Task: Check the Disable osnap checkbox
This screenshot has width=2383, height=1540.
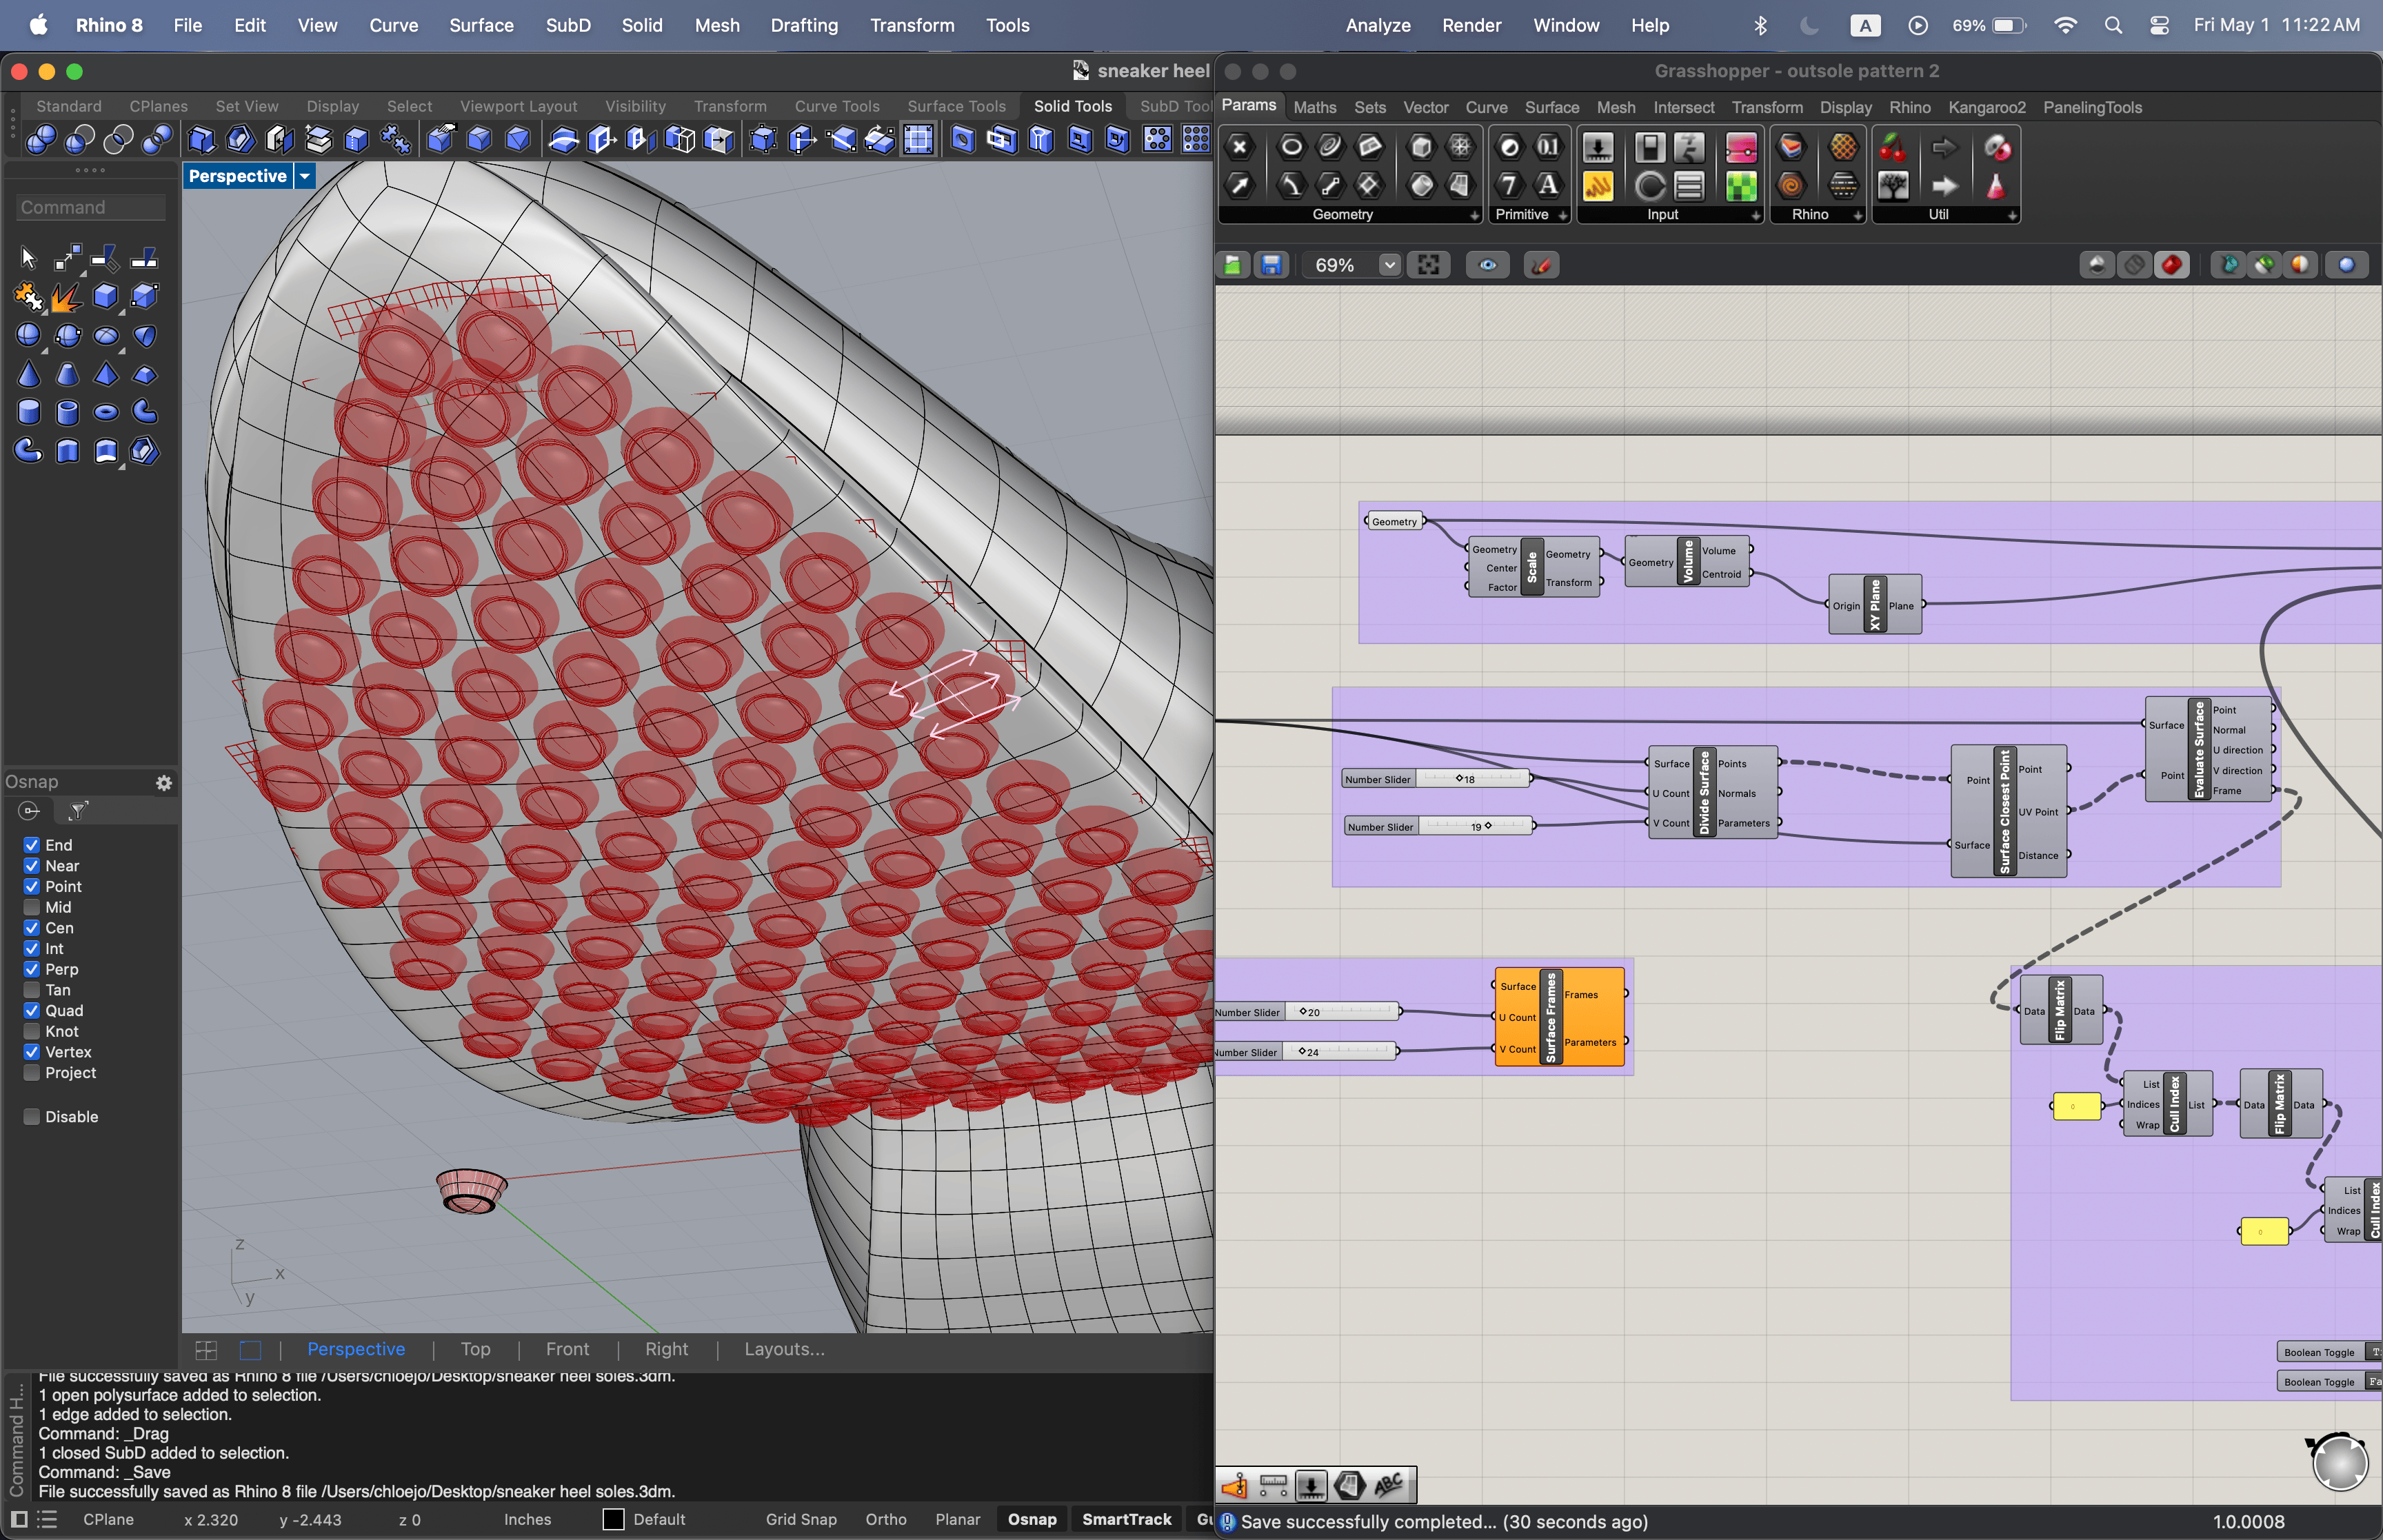Action: click(x=32, y=1116)
